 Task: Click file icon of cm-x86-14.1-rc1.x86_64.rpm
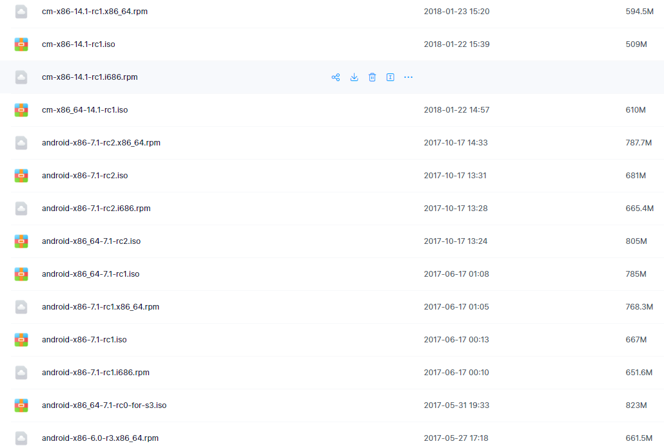[21, 12]
